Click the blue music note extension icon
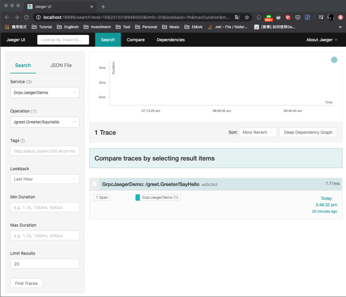The image size is (346, 297). click(307, 17)
